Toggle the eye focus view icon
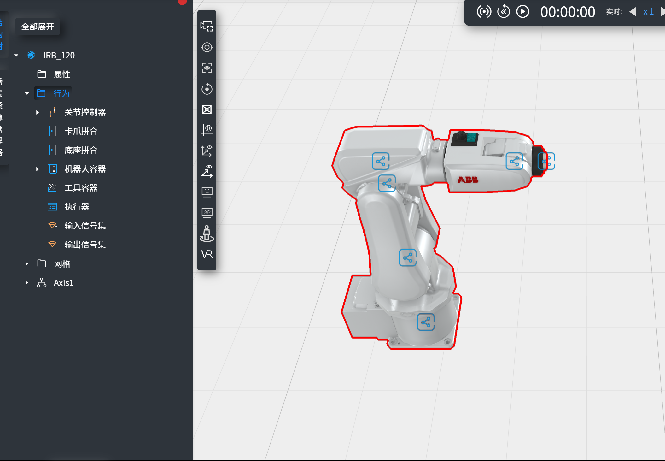The height and width of the screenshot is (461, 665). pos(207,68)
